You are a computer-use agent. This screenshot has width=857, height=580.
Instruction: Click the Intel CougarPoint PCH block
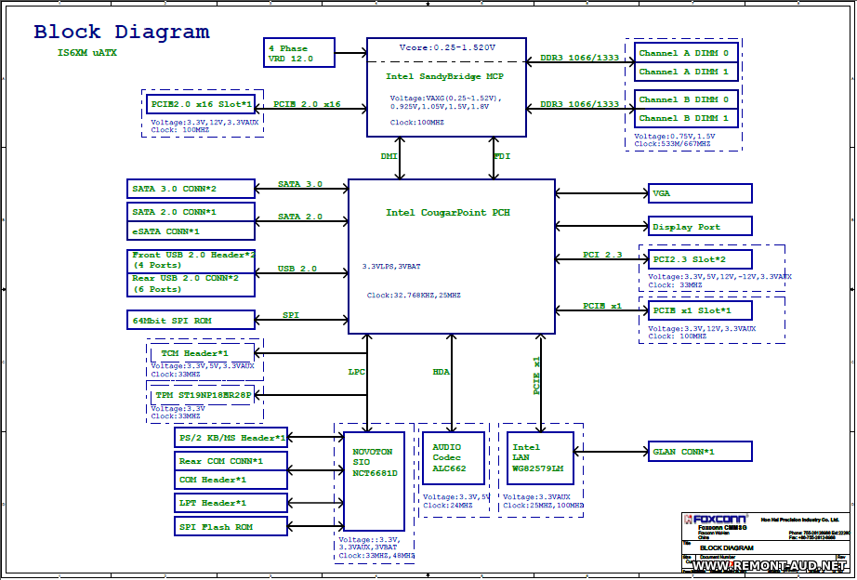(451, 257)
